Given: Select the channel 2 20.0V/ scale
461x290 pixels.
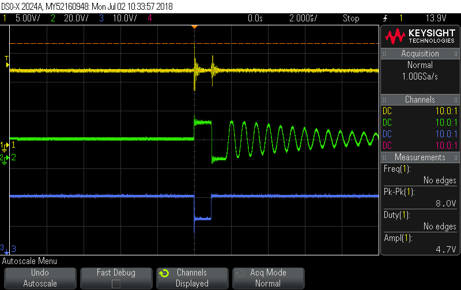Looking at the screenshot, I should (76, 18).
